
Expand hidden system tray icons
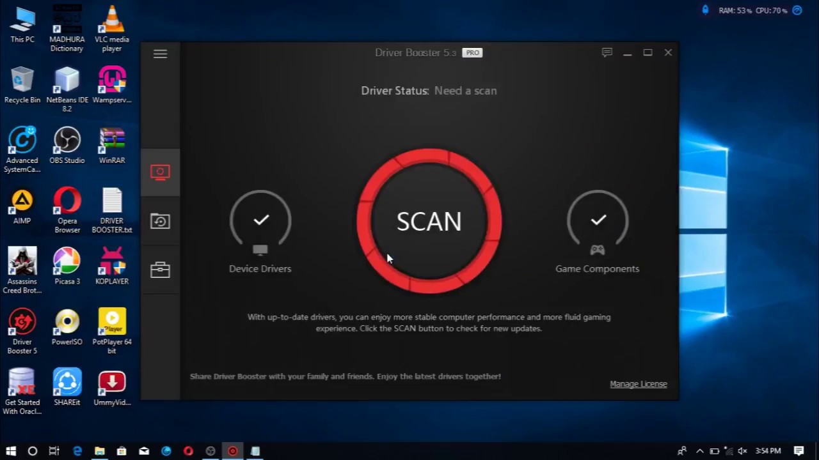(x=699, y=451)
